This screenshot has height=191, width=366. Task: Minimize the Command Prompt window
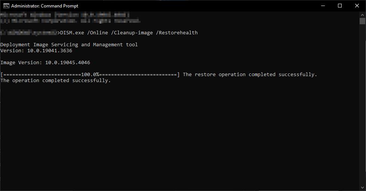[323, 6]
